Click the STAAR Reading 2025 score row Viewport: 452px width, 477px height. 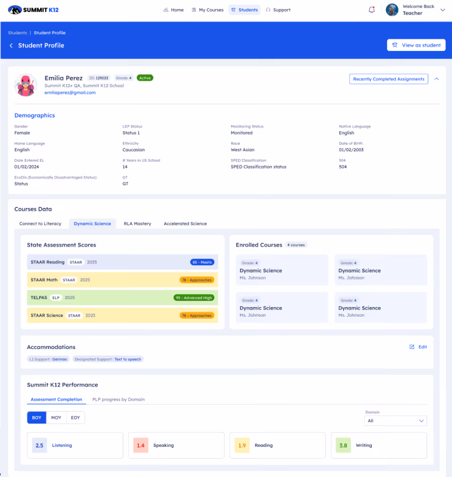pyautogui.click(x=123, y=262)
